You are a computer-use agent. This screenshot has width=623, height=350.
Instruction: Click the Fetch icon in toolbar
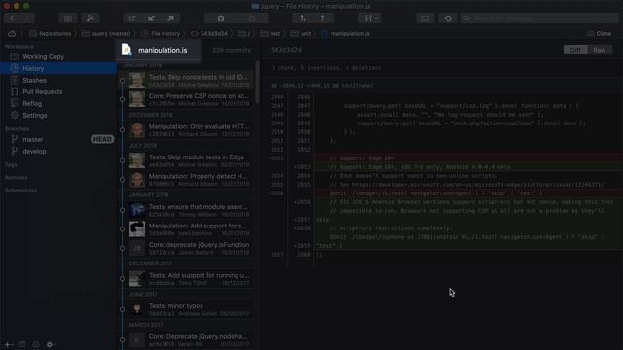[132, 18]
